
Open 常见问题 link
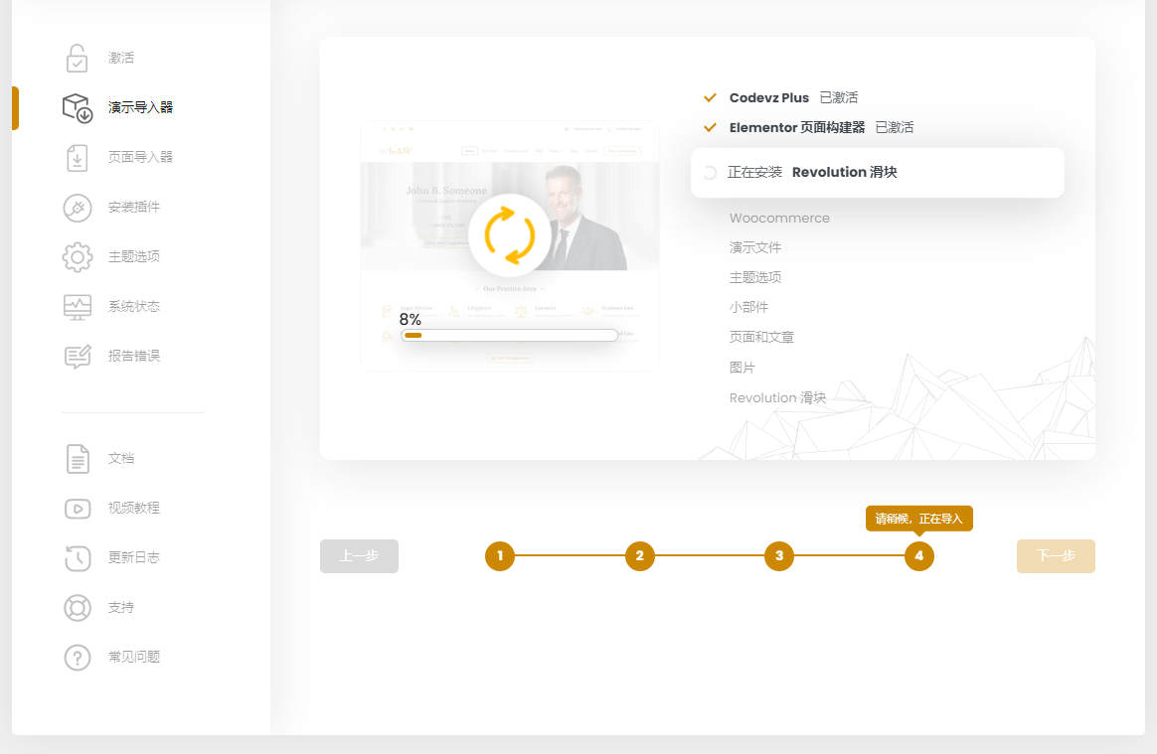(133, 658)
